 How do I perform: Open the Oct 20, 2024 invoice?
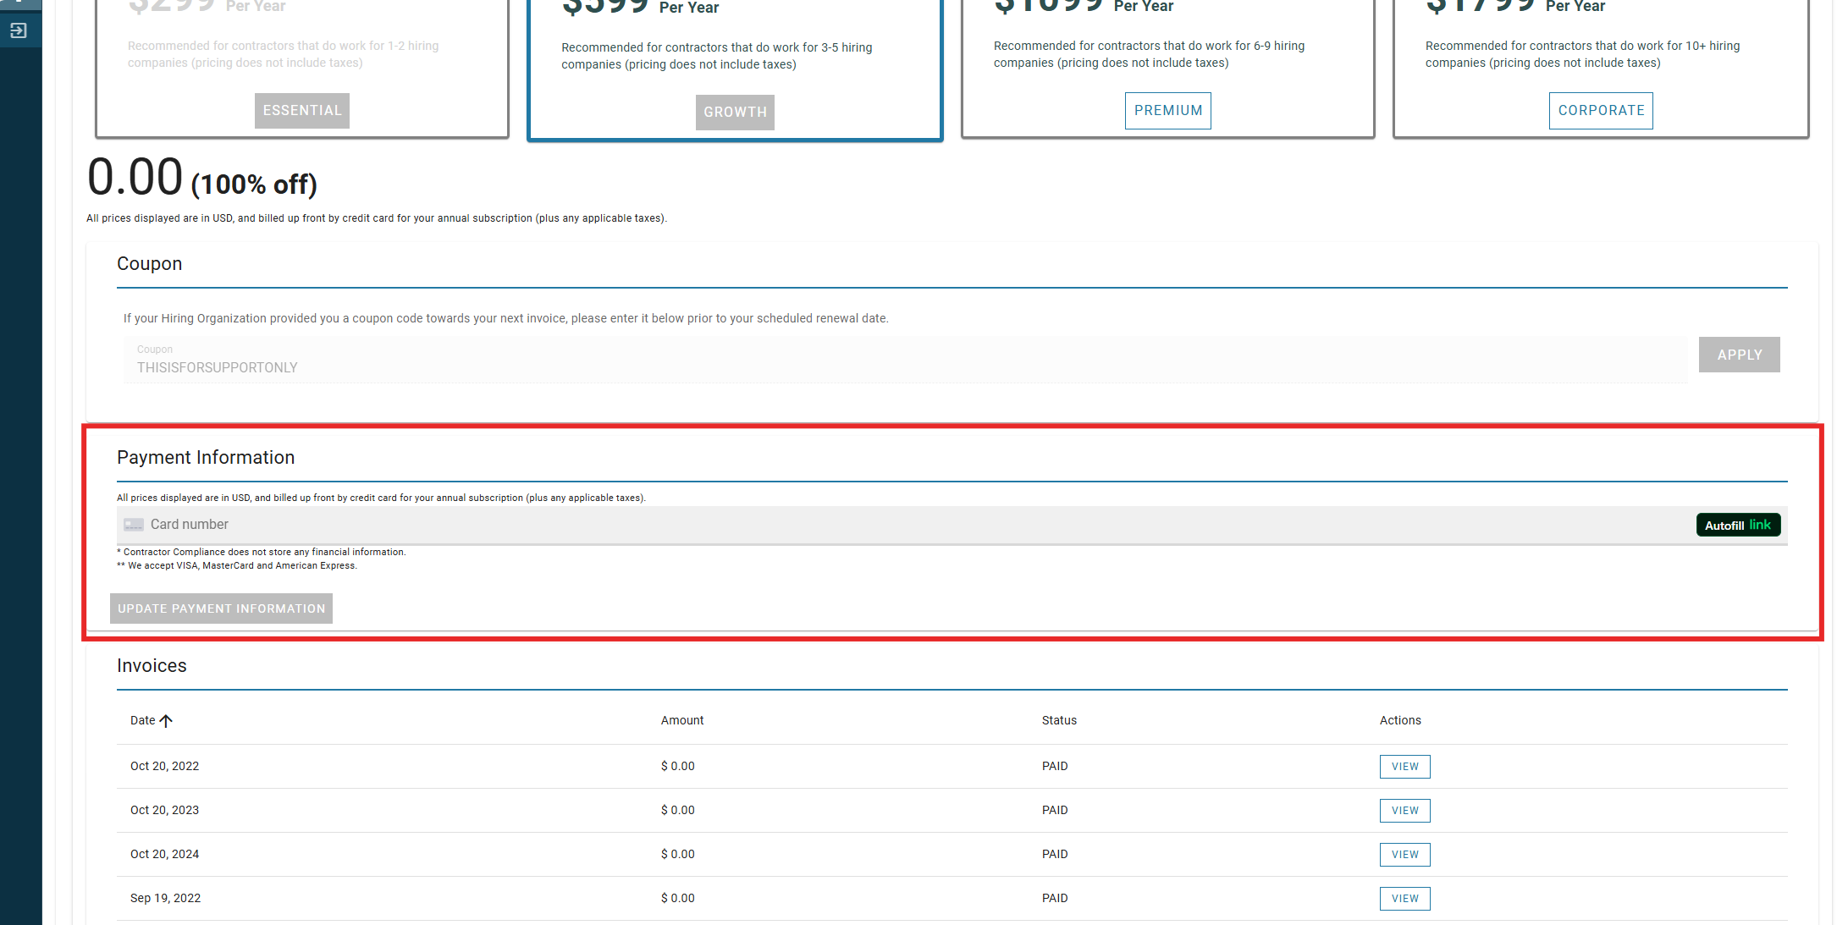pyautogui.click(x=1404, y=855)
